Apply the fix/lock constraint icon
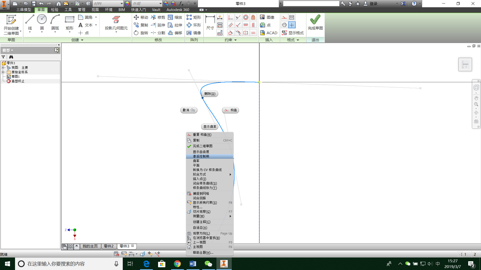This screenshot has height=270, width=481. pos(253,17)
